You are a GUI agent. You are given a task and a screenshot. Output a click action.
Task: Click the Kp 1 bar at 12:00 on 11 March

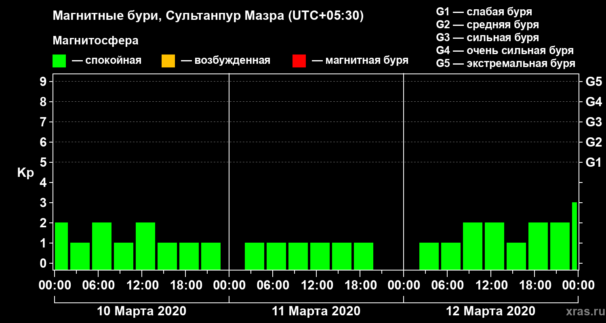320,256
